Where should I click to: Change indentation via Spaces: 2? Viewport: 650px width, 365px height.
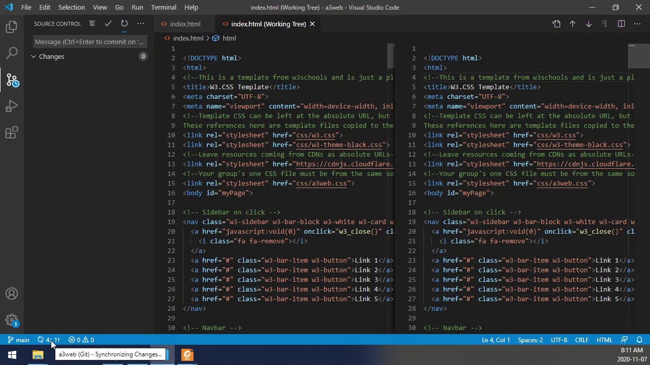tap(530, 340)
